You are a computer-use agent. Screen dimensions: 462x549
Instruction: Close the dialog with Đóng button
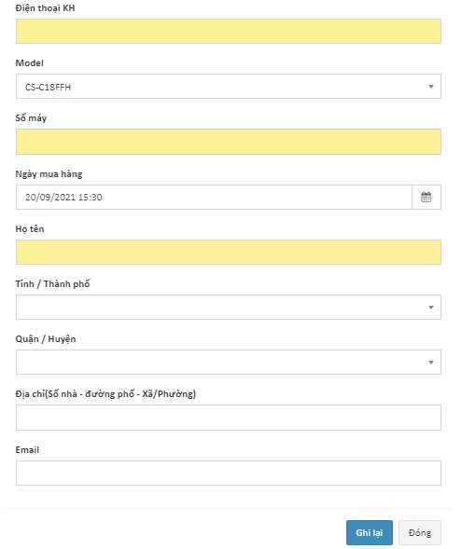tap(420, 532)
